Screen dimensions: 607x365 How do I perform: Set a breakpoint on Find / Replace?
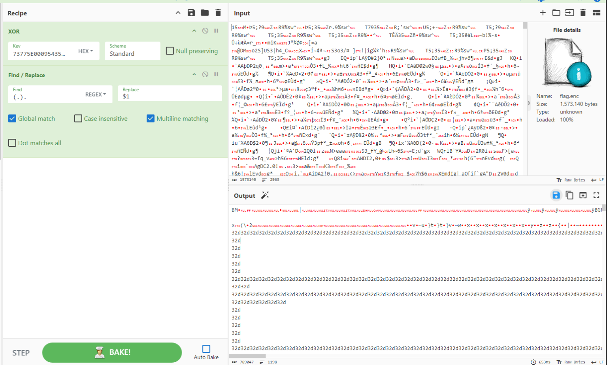click(216, 74)
